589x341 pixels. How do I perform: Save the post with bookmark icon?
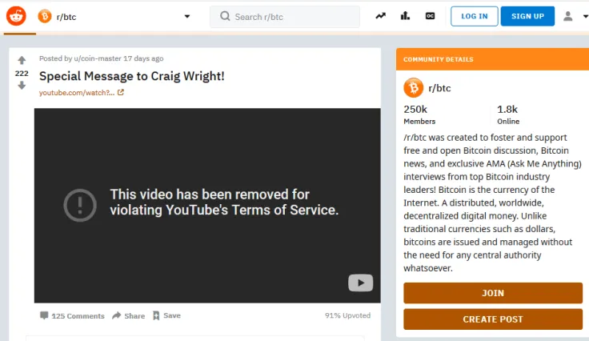[x=166, y=315]
